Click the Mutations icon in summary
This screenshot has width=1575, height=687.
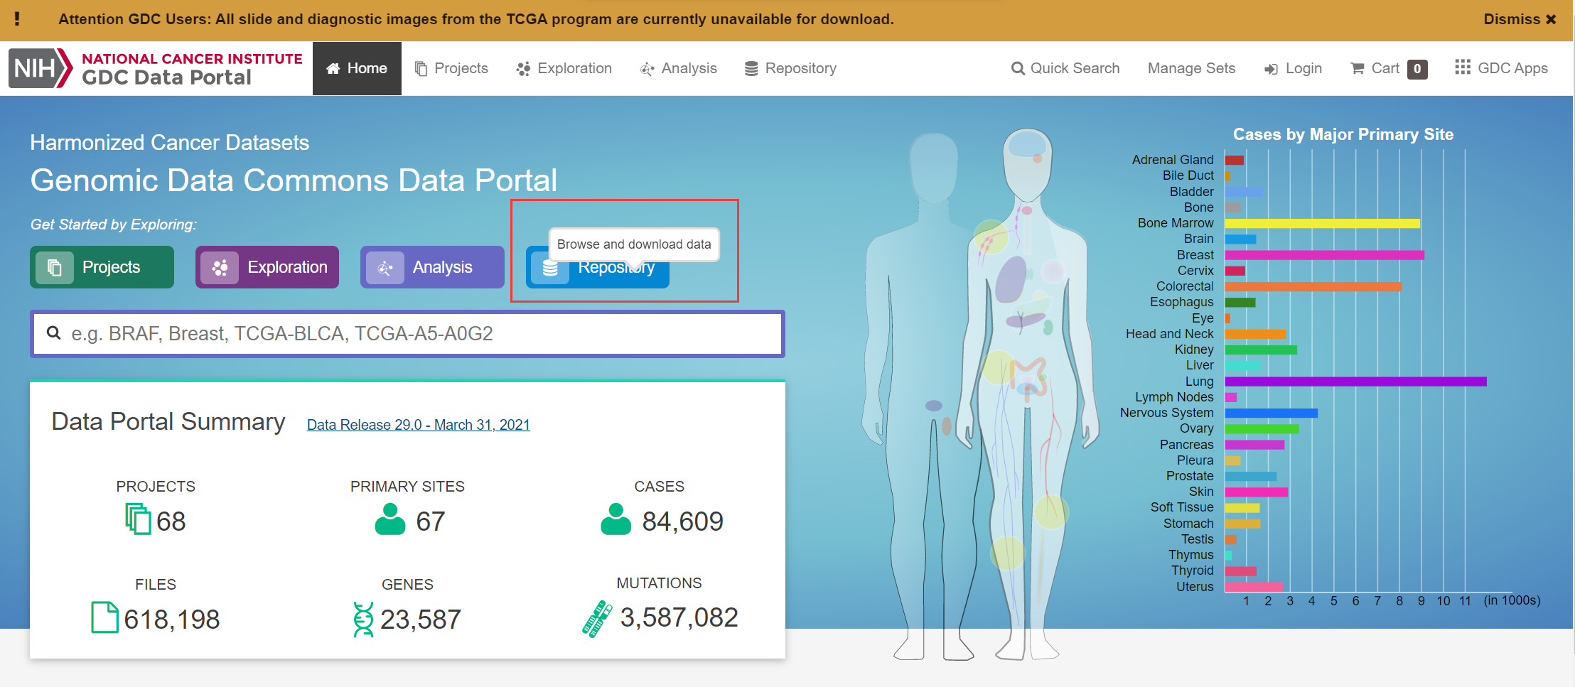tap(597, 619)
